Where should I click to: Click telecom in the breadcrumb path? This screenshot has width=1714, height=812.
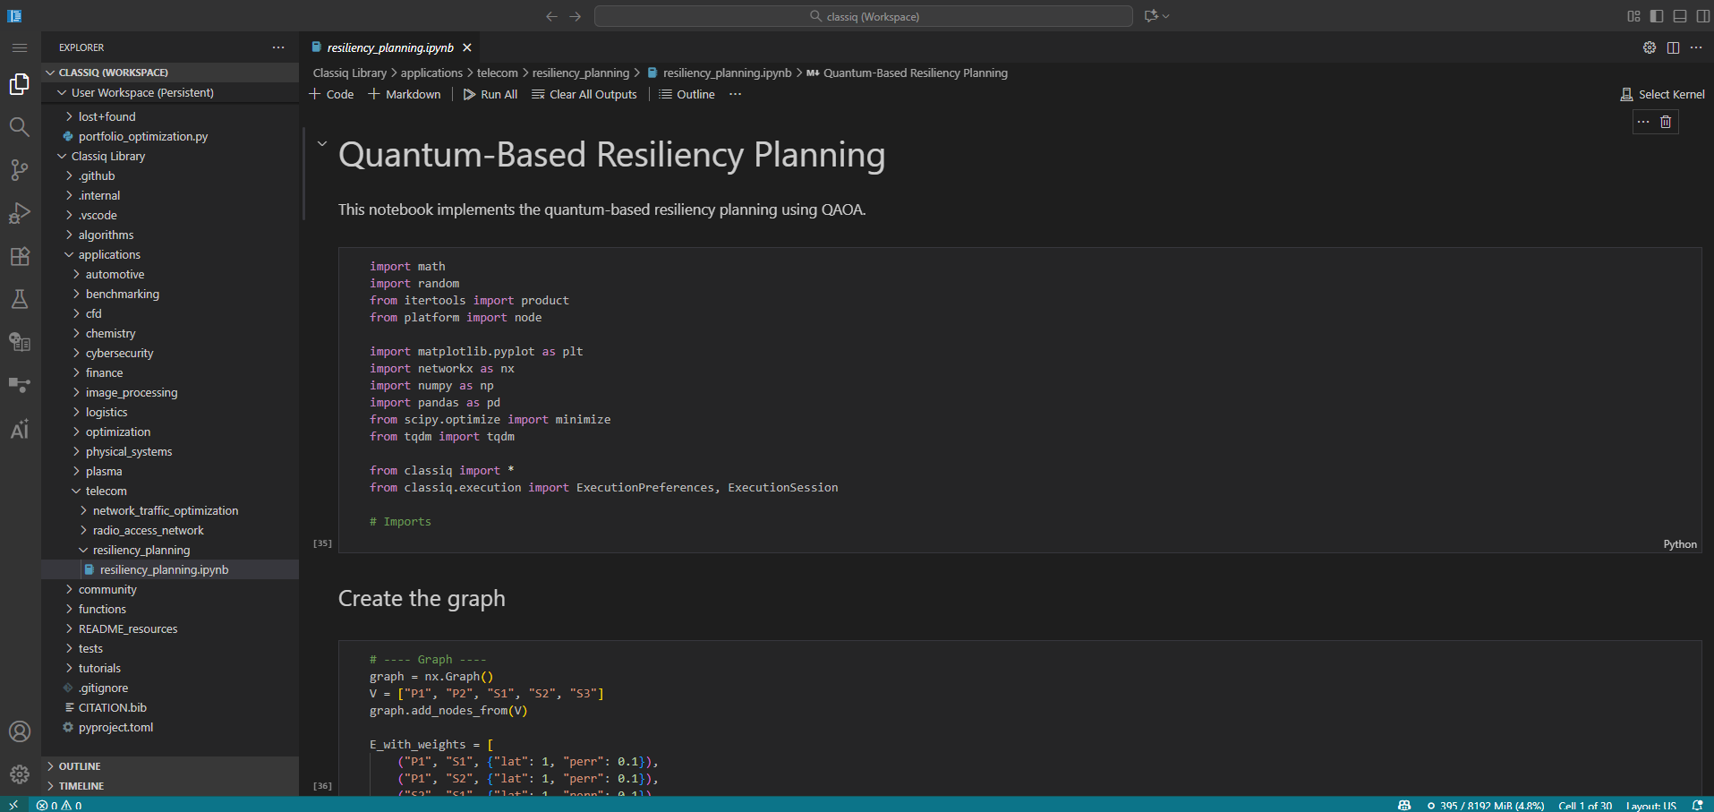pyautogui.click(x=497, y=73)
